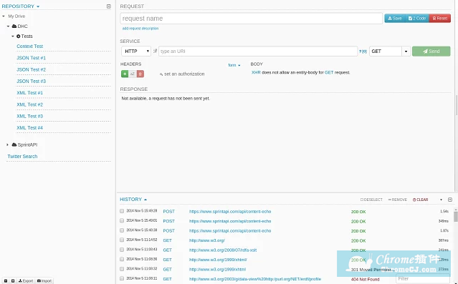Image resolution: width=458 pixels, height=284 pixels.
Task: Generate code with 2 Code button
Action: pyautogui.click(x=417, y=18)
